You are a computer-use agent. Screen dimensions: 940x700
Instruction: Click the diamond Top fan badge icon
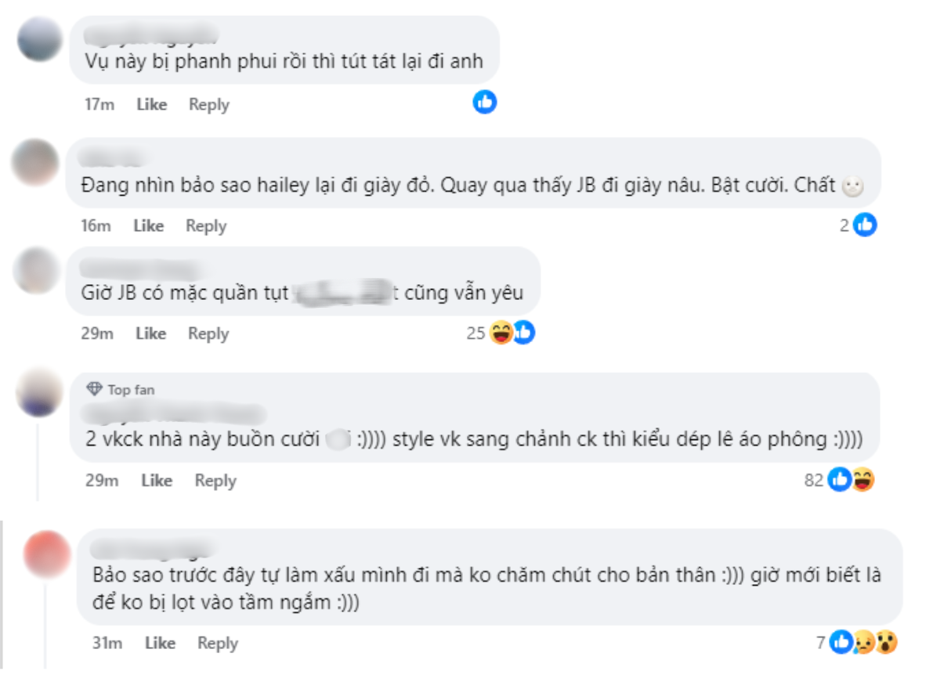point(95,389)
